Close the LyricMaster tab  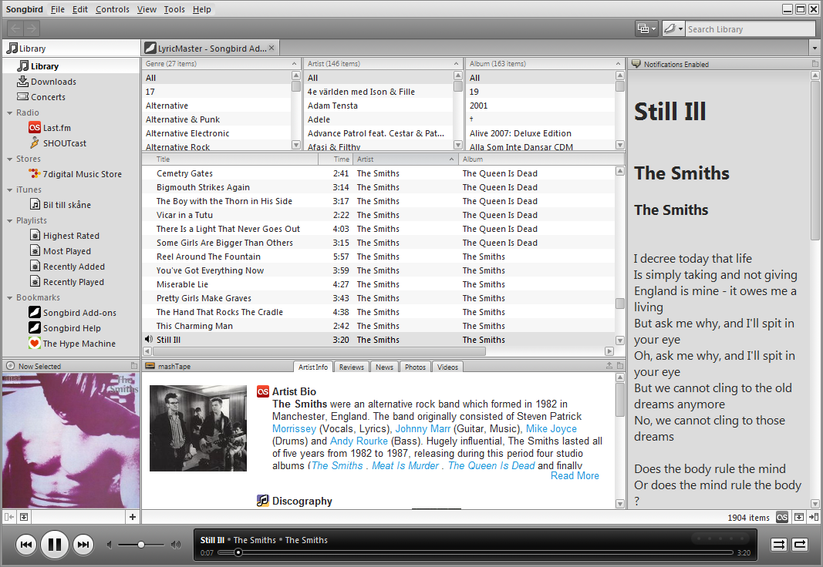[x=272, y=48]
